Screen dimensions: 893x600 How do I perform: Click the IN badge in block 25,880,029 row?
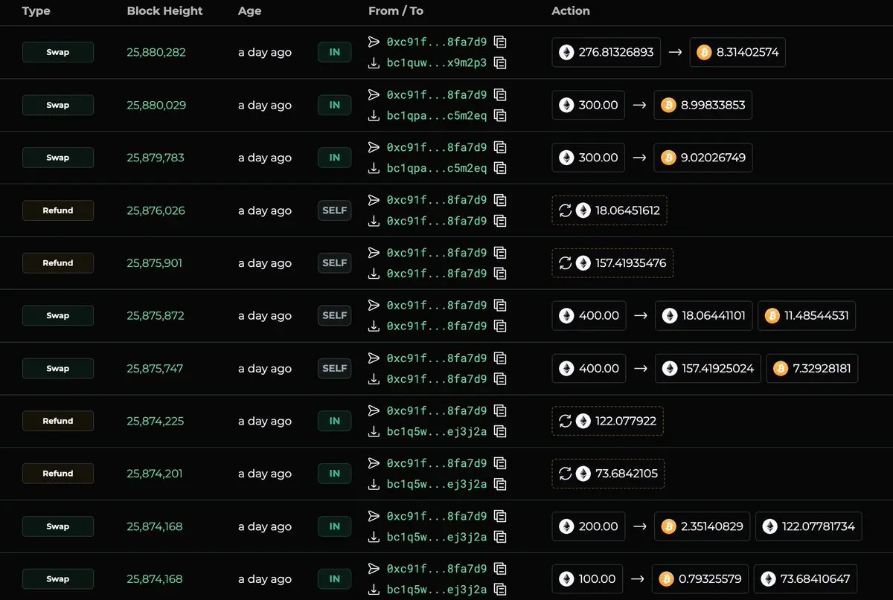coord(335,105)
